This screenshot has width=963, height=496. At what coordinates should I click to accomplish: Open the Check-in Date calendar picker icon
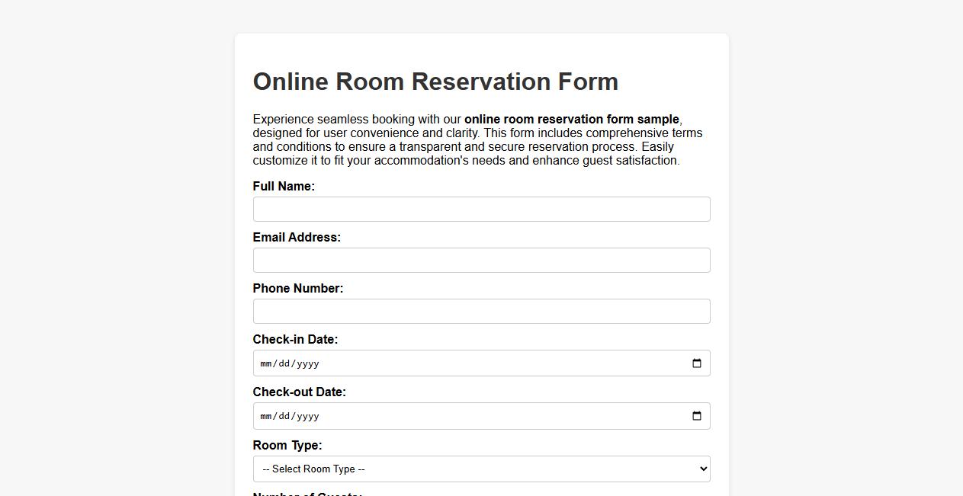tap(696, 363)
